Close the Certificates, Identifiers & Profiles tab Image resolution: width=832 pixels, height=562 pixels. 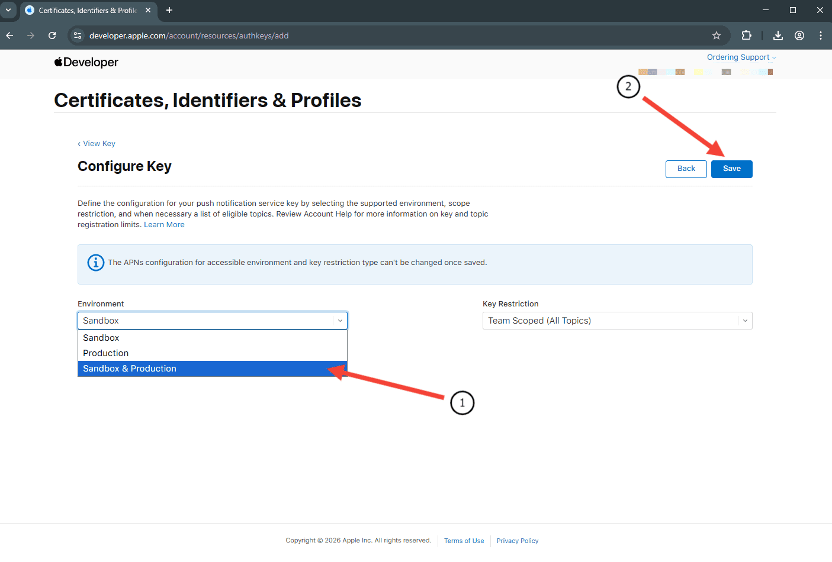click(x=148, y=10)
